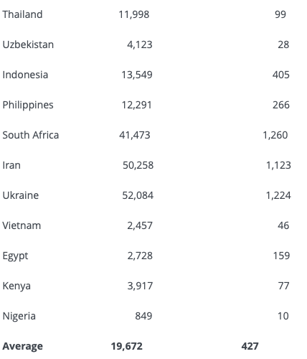Select the Uzbekistan row label

[28, 45]
